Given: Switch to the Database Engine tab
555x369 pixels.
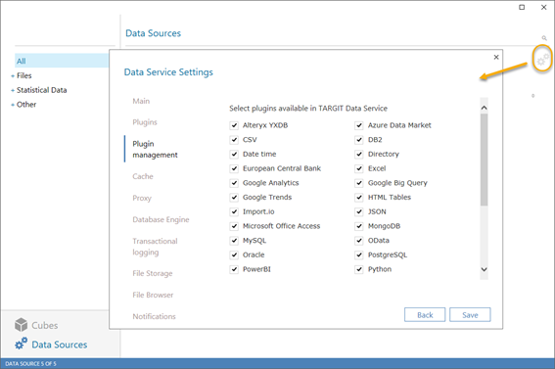Looking at the screenshot, I should click(162, 219).
